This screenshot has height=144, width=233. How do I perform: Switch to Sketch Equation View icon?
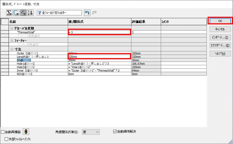pos(16,13)
